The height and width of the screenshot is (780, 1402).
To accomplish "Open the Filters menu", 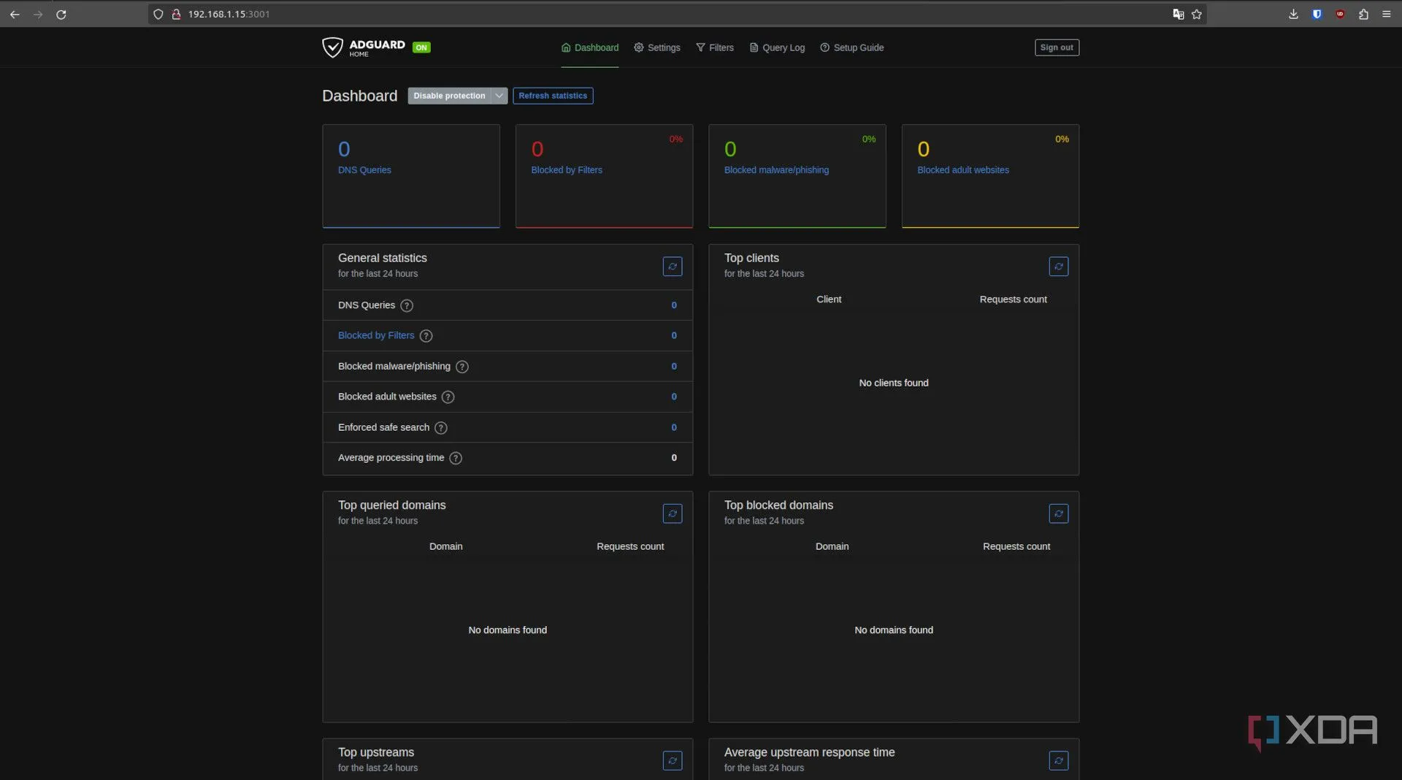I will pyautogui.click(x=715, y=47).
